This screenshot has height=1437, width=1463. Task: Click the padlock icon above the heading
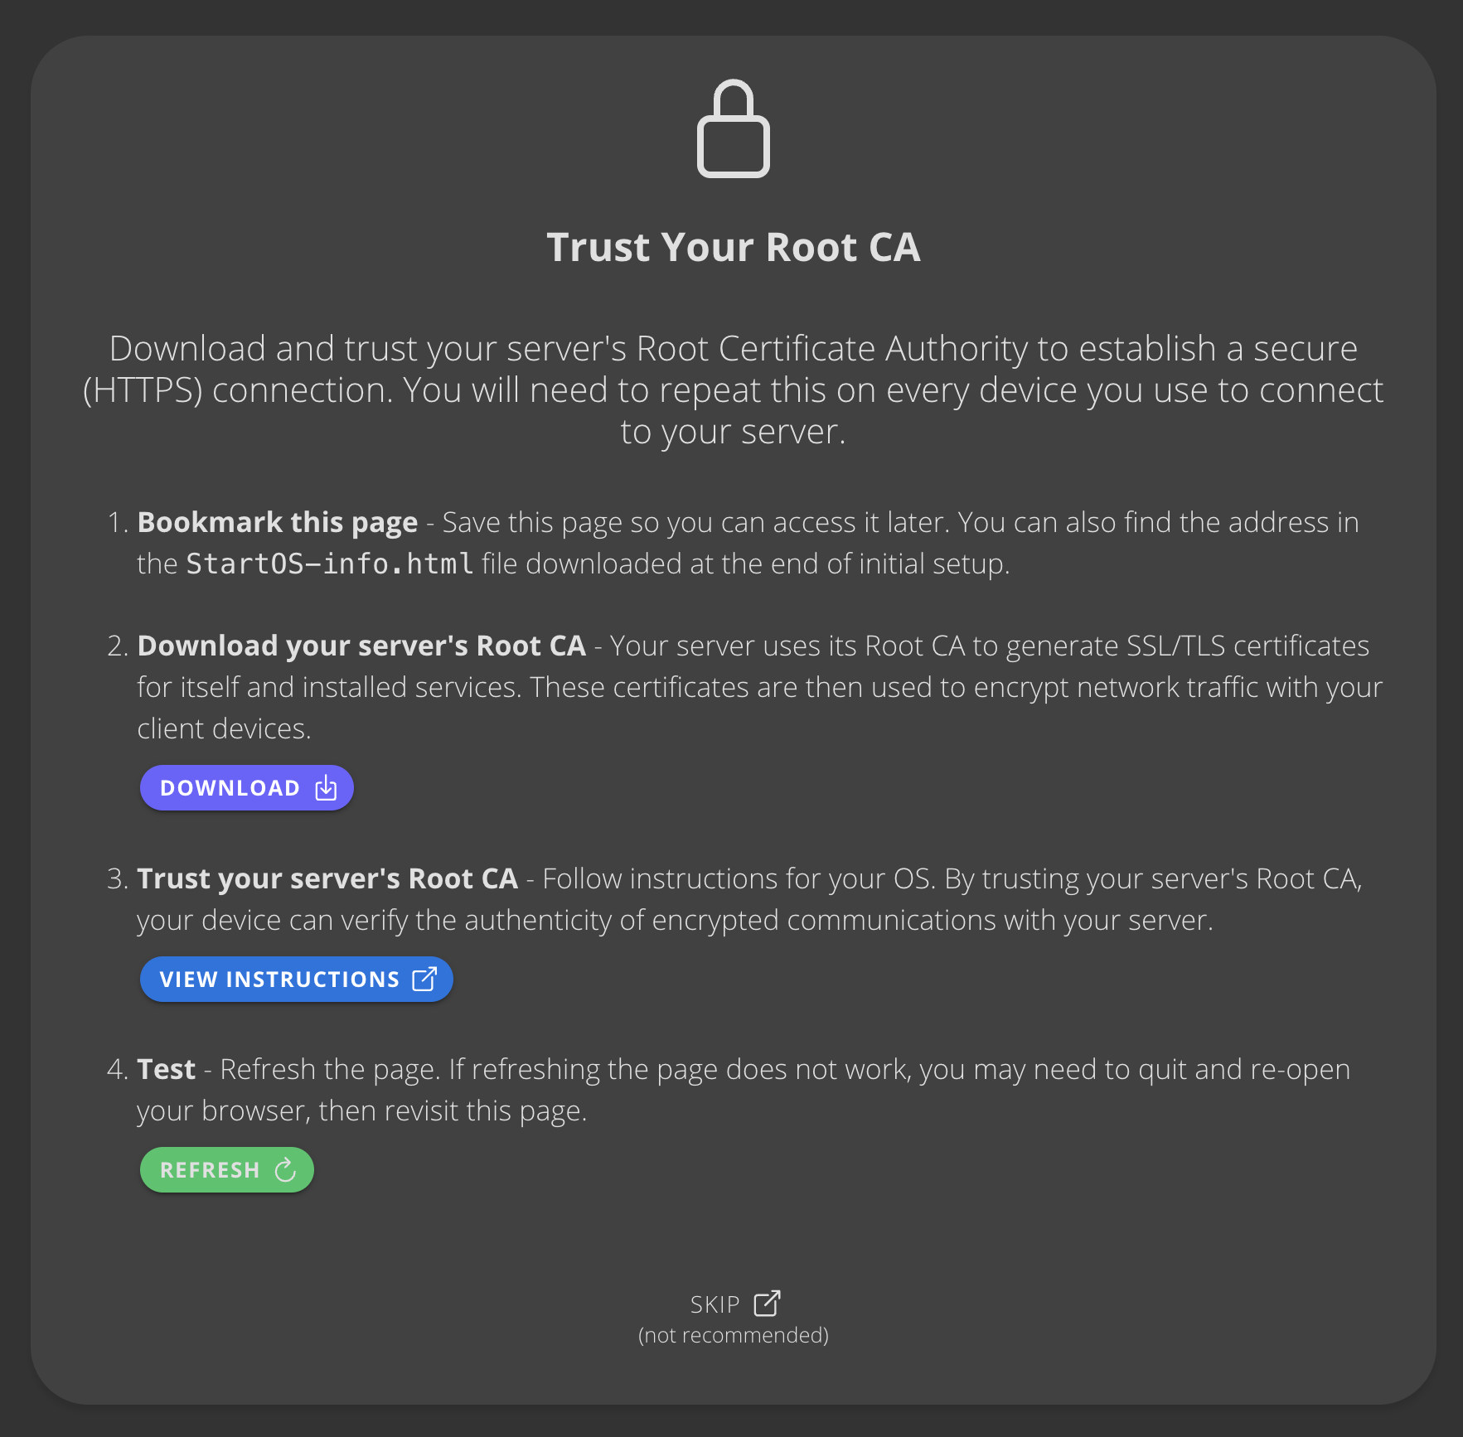point(733,130)
